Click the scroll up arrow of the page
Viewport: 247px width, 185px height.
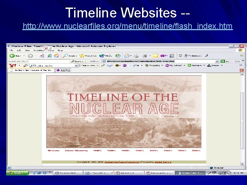pyautogui.click(x=242, y=74)
